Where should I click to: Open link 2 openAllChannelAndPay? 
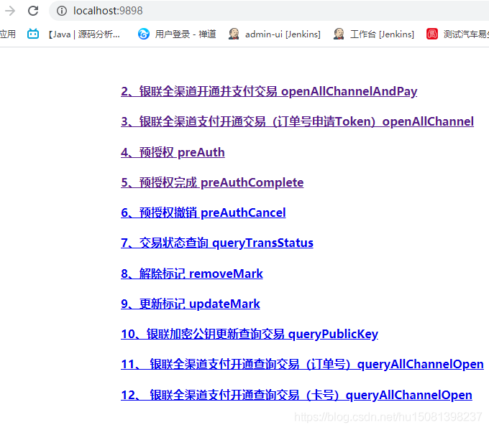tap(269, 91)
